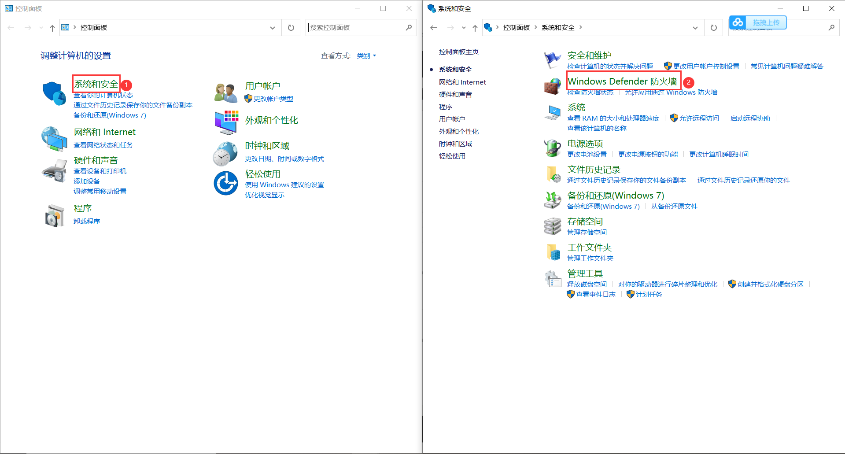Screen dimensions: 845x454
Task: Select 网络和 Internet in the right sidebar
Action: point(462,82)
